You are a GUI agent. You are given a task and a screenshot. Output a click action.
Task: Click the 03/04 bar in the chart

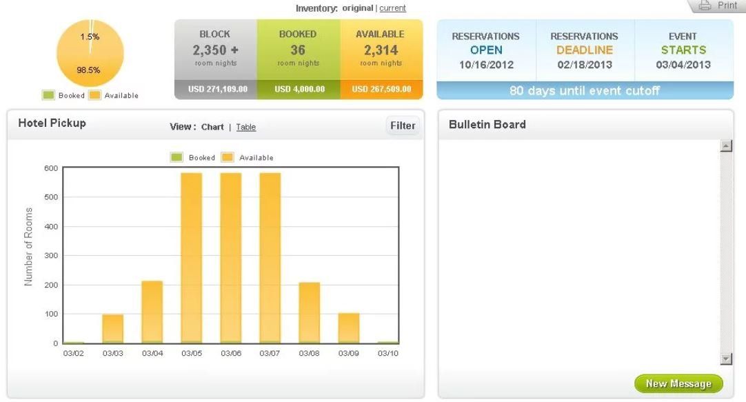point(152,312)
